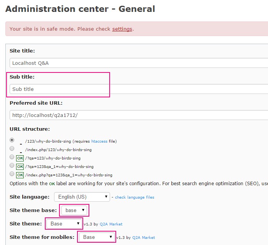Choose the /?qa=123/why-do-birds-sing URL structure

12,157
